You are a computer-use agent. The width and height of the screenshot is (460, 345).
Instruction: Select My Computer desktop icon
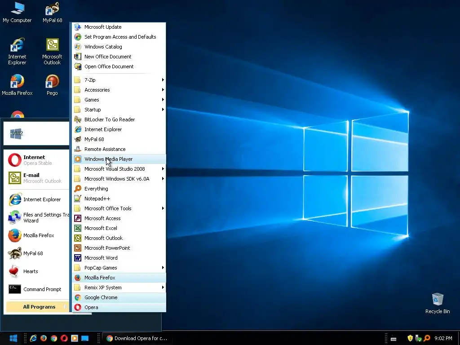[17, 12]
